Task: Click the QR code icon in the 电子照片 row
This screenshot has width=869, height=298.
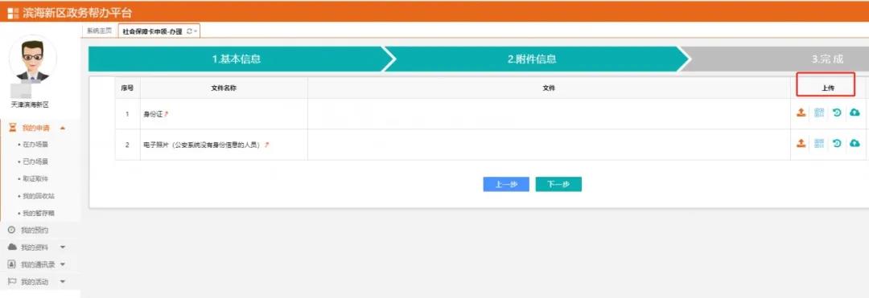Action: pyautogui.click(x=819, y=144)
